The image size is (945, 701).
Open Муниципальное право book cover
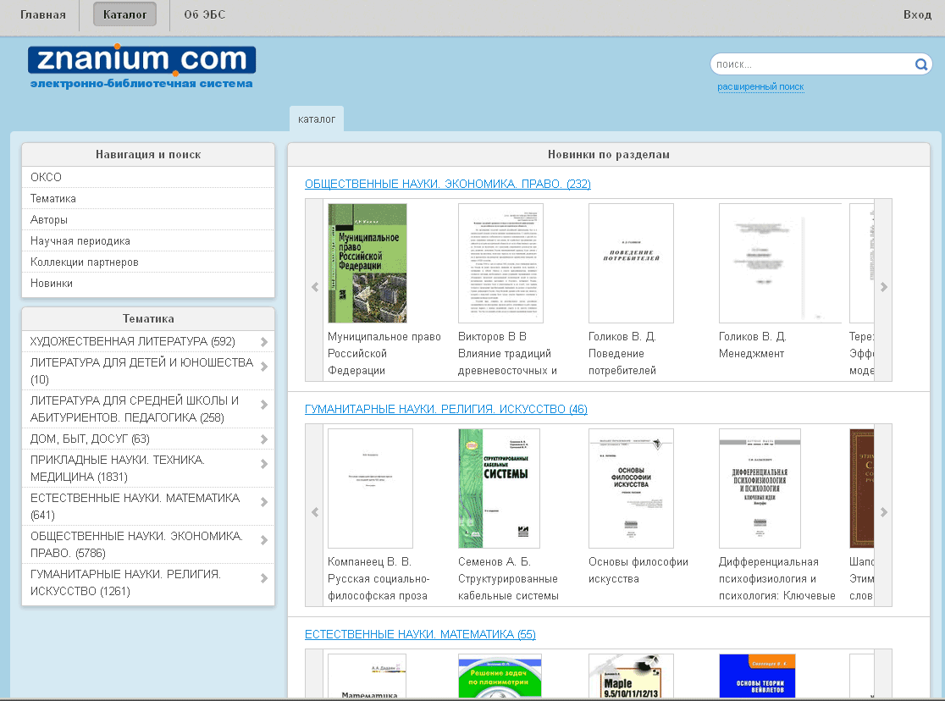coord(367,262)
